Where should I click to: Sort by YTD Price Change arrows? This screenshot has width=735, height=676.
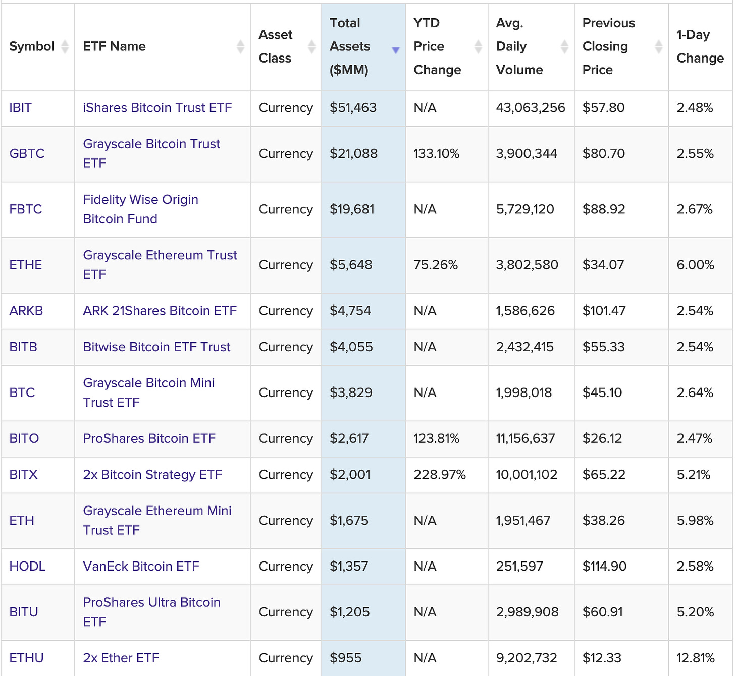click(478, 46)
